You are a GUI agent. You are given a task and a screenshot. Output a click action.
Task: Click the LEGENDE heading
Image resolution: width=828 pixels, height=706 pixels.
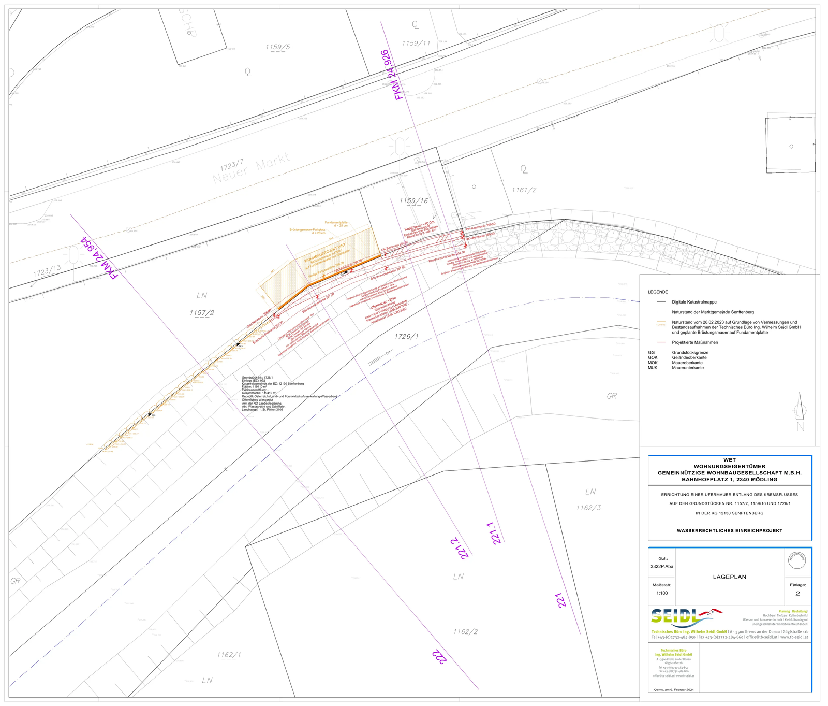[x=658, y=292]
